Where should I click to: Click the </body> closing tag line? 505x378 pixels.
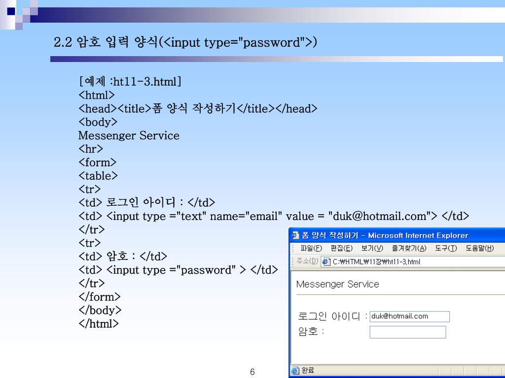[100, 310]
